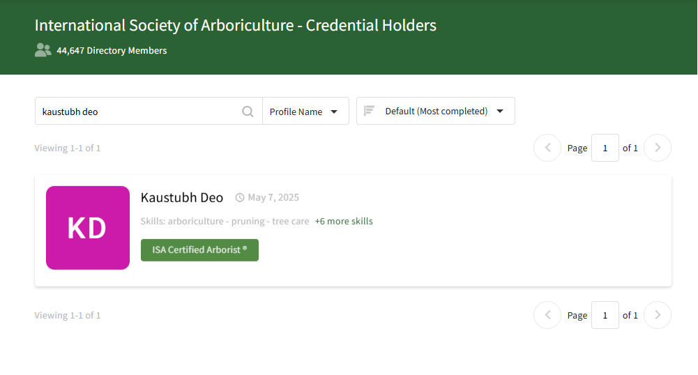The image size is (698, 375).
Task: Show the +6 more skills link
Action: point(344,222)
